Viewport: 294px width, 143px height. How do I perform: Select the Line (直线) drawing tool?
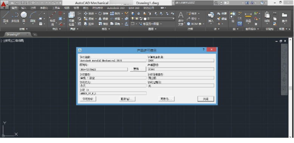click(6, 17)
